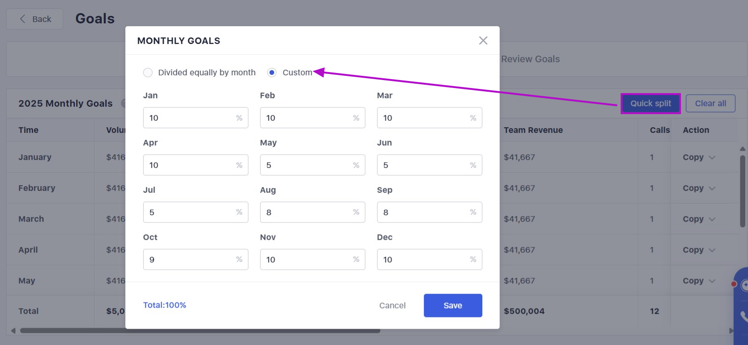The width and height of the screenshot is (748, 345).
Task: Cancel the monthly goals changes
Action: [x=392, y=306]
